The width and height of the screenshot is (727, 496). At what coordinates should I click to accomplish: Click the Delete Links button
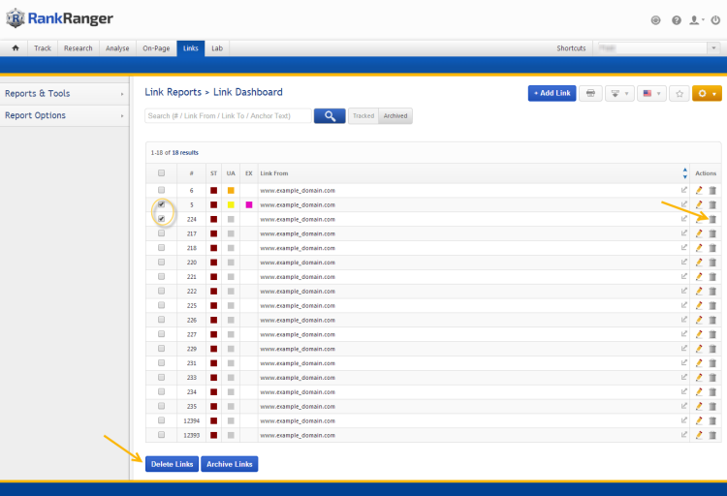pos(173,464)
